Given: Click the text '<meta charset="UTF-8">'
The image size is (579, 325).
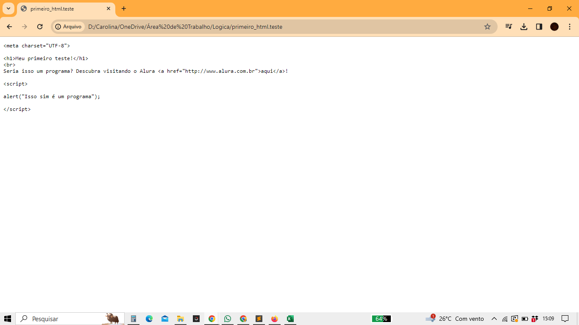Looking at the screenshot, I should pyautogui.click(x=36, y=46).
